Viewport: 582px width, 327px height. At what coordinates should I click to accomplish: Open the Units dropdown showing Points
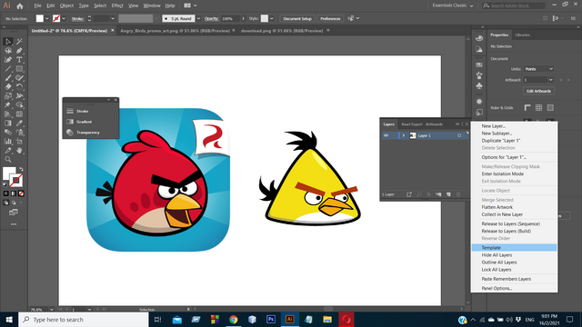(539, 69)
